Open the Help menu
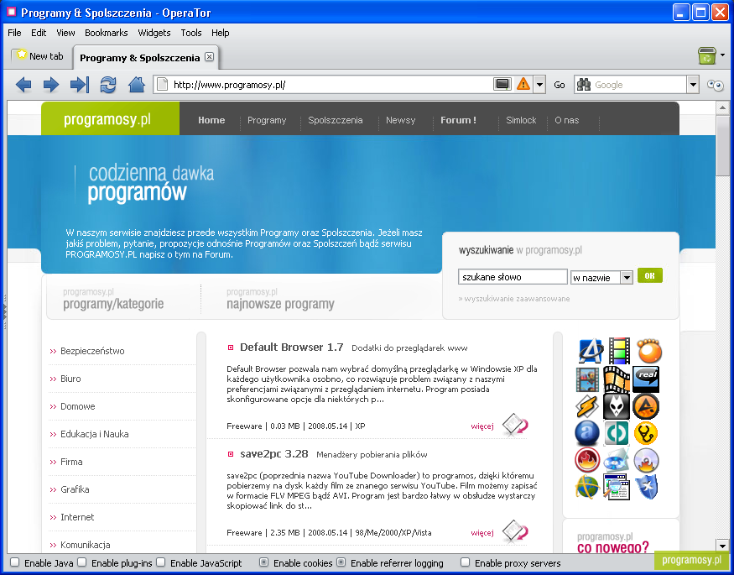The width and height of the screenshot is (734, 575). coord(220,33)
